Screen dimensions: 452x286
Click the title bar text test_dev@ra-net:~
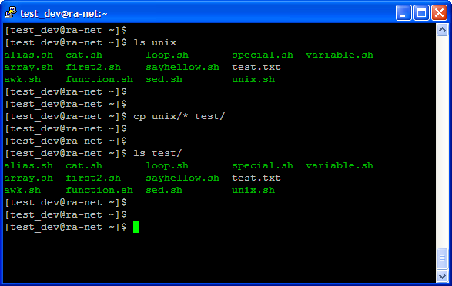pyautogui.click(x=63, y=13)
